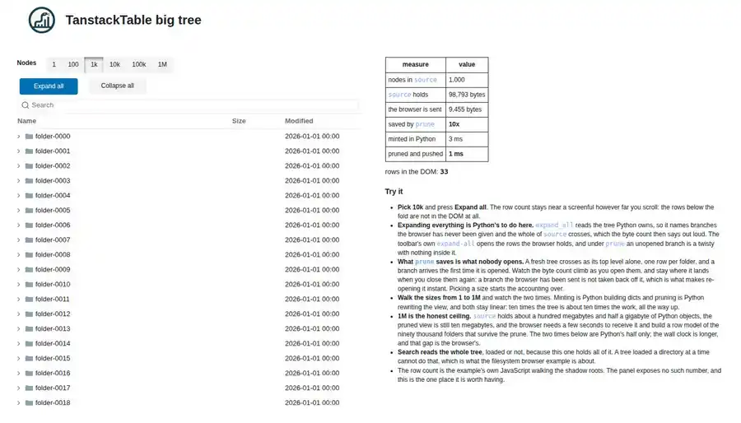Click the '98,793 bytes' value cell
The width and height of the screenshot is (741, 423).
coord(467,95)
